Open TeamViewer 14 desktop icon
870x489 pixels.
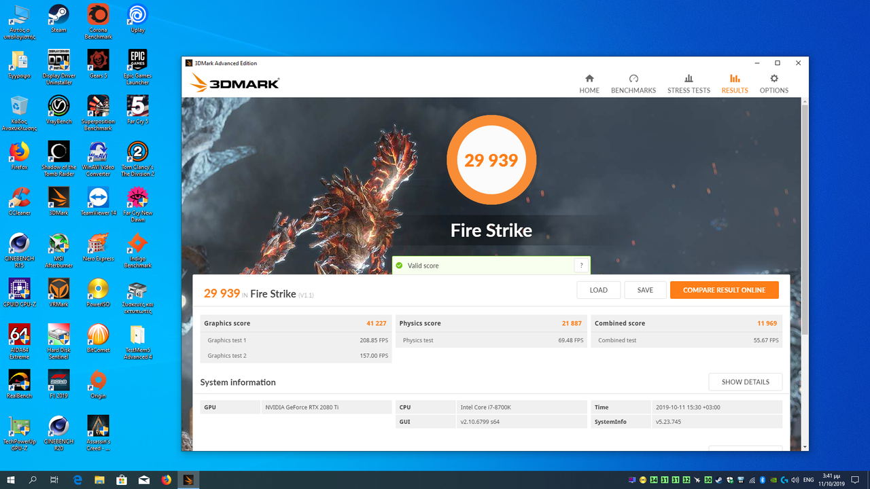click(x=98, y=201)
